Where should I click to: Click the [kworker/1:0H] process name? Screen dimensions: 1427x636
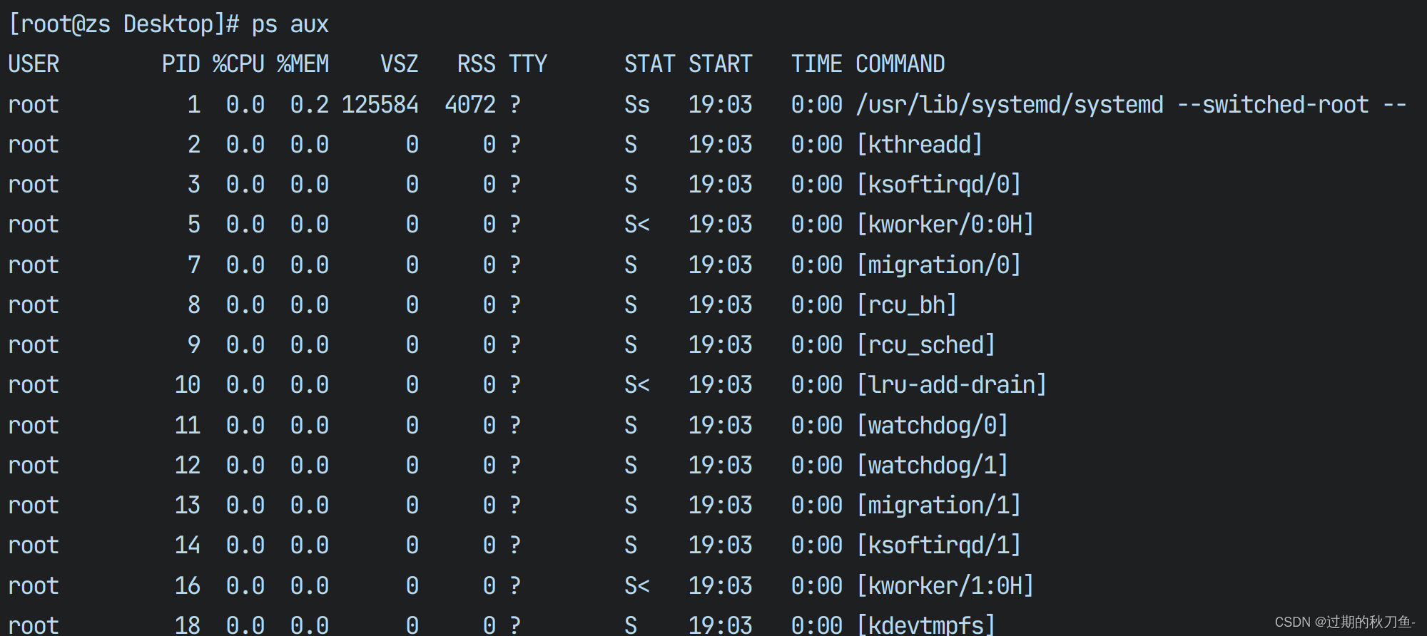(945, 586)
